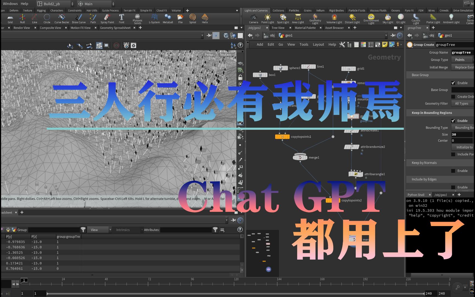Enable Include by Edges checkbox

point(453,187)
